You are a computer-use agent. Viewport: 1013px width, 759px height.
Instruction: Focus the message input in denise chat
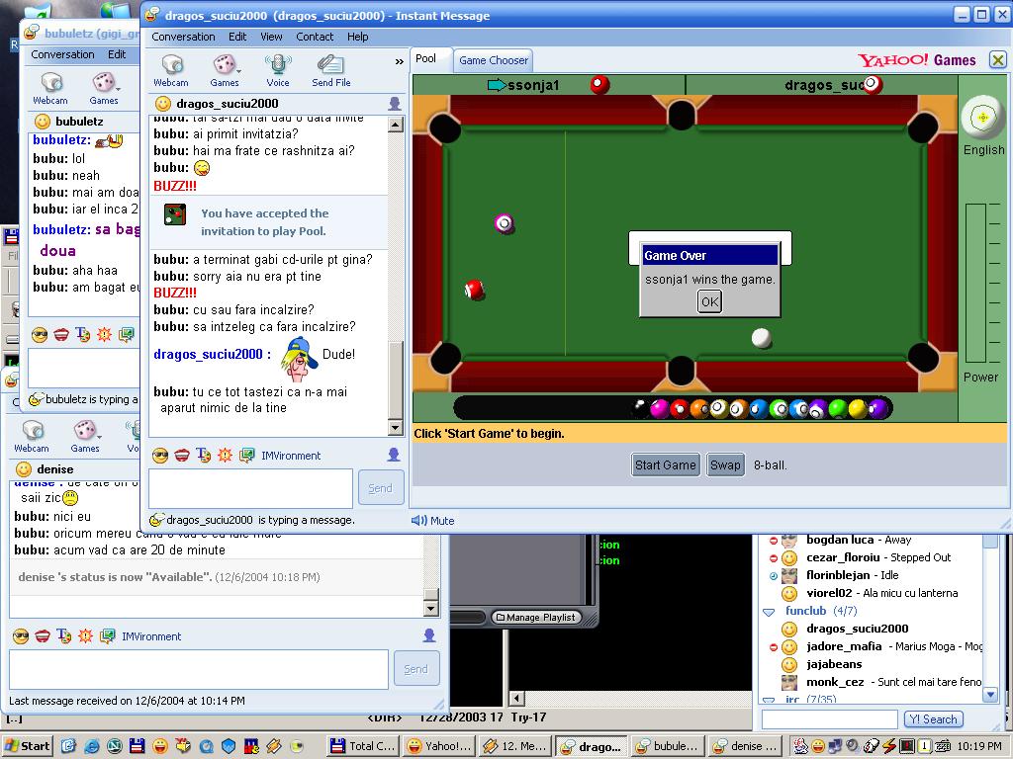(199, 669)
